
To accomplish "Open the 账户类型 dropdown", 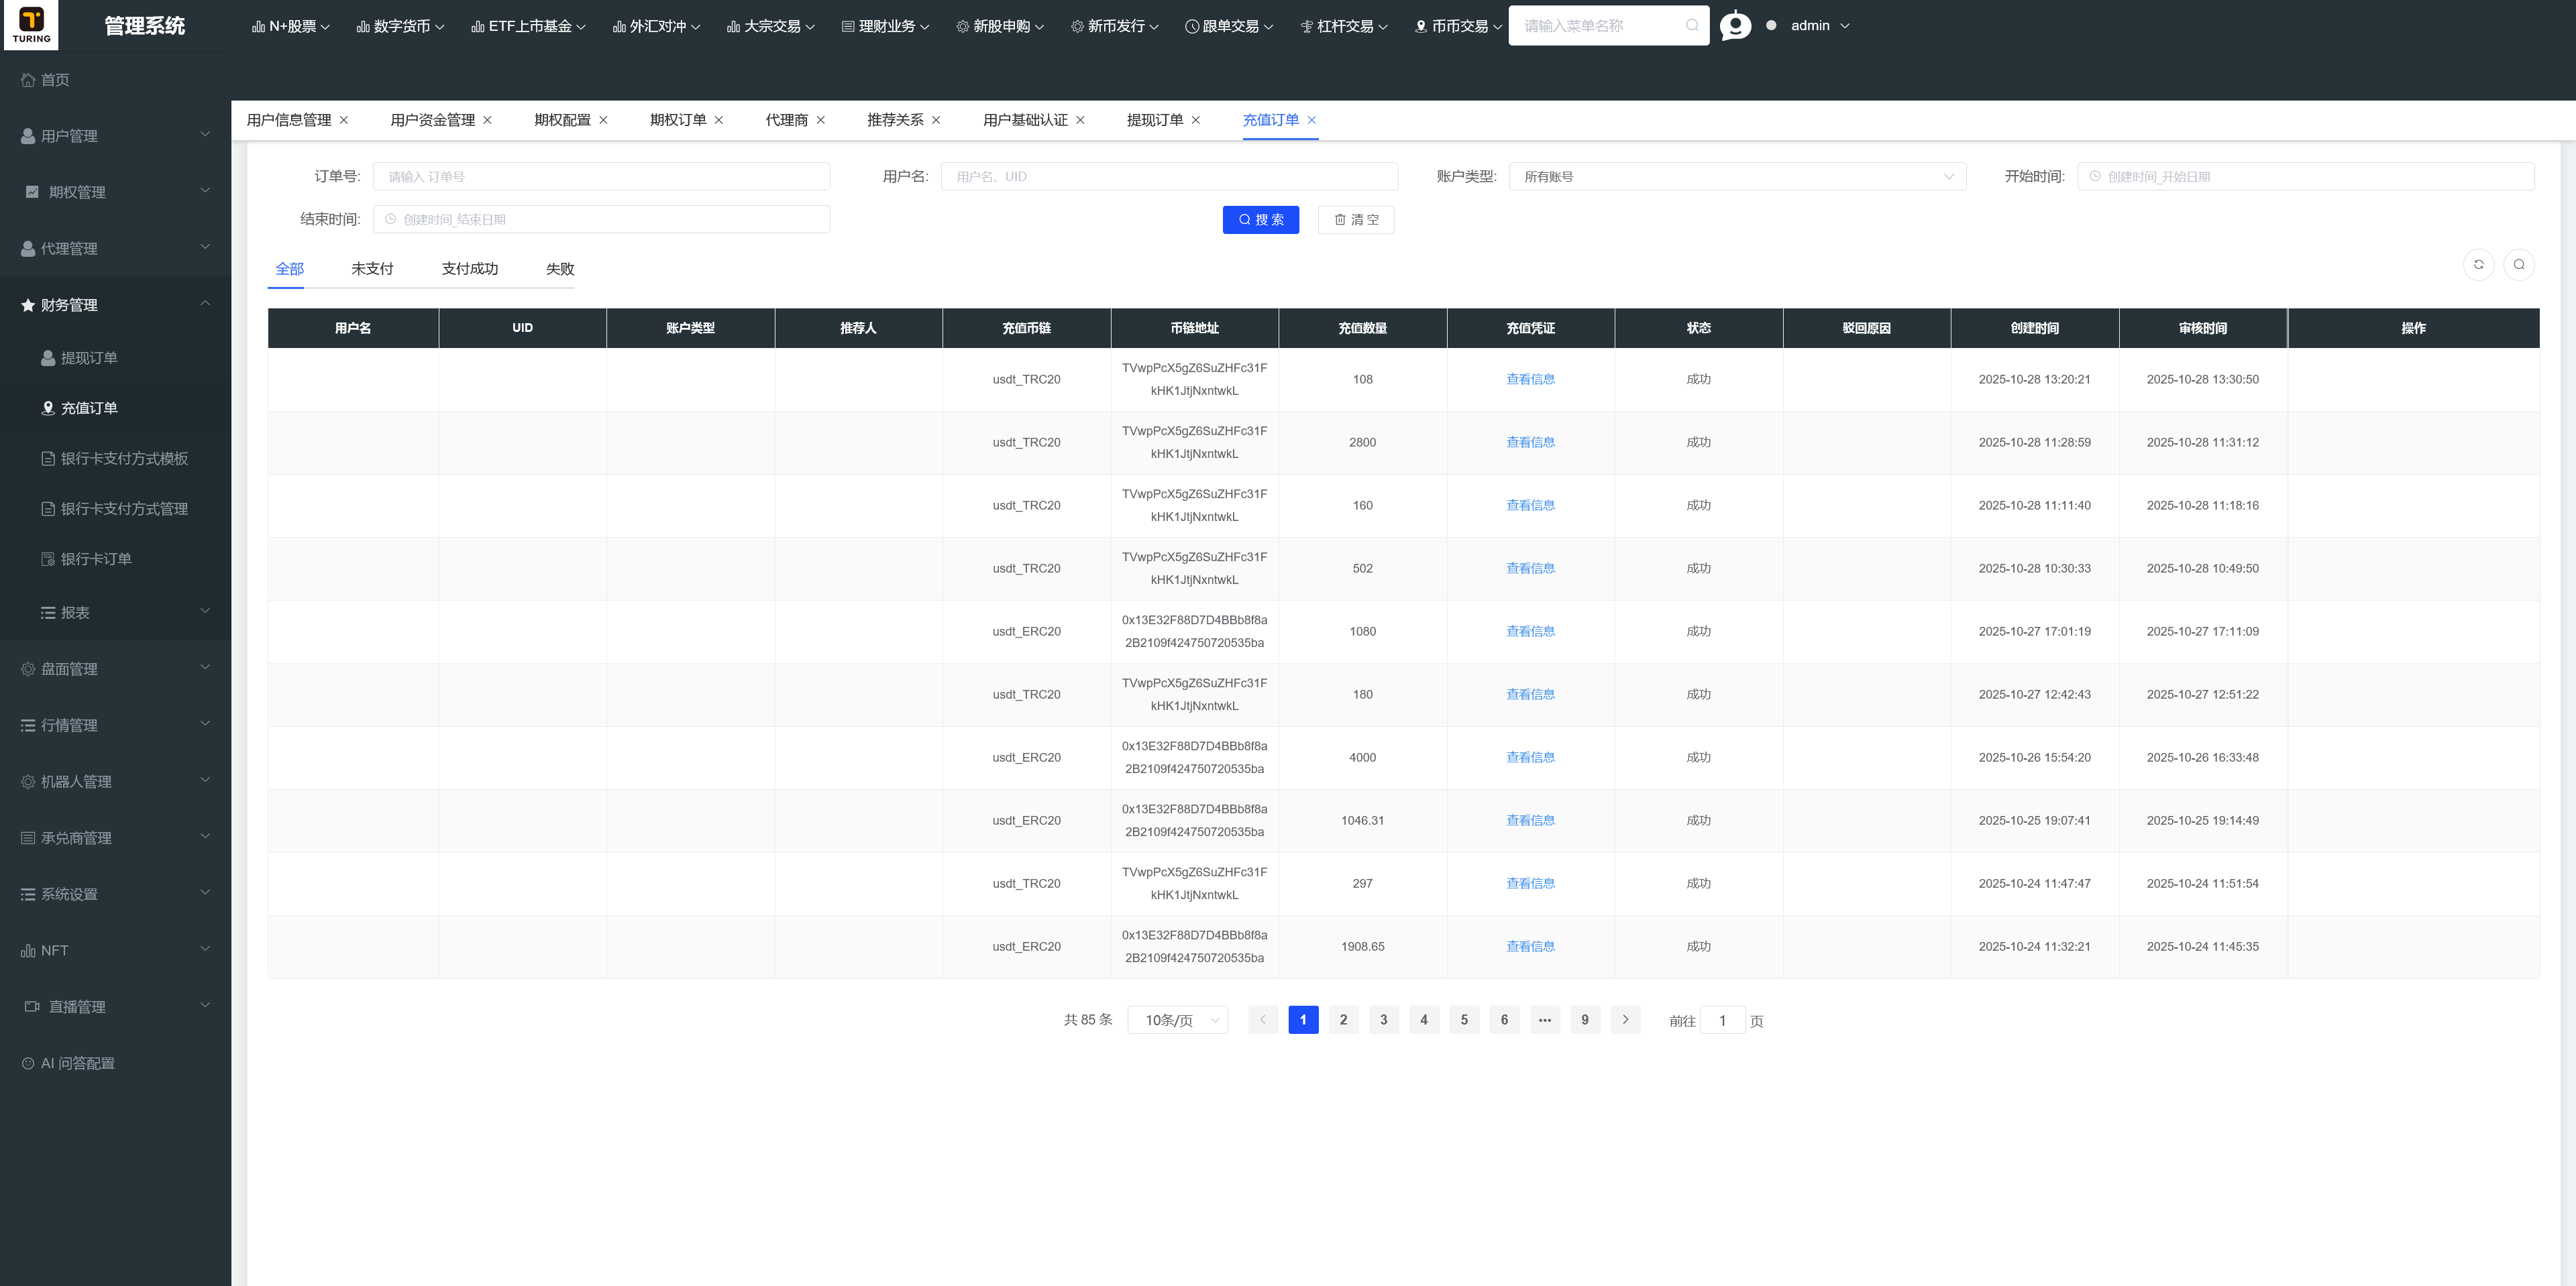I will [x=1737, y=177].
